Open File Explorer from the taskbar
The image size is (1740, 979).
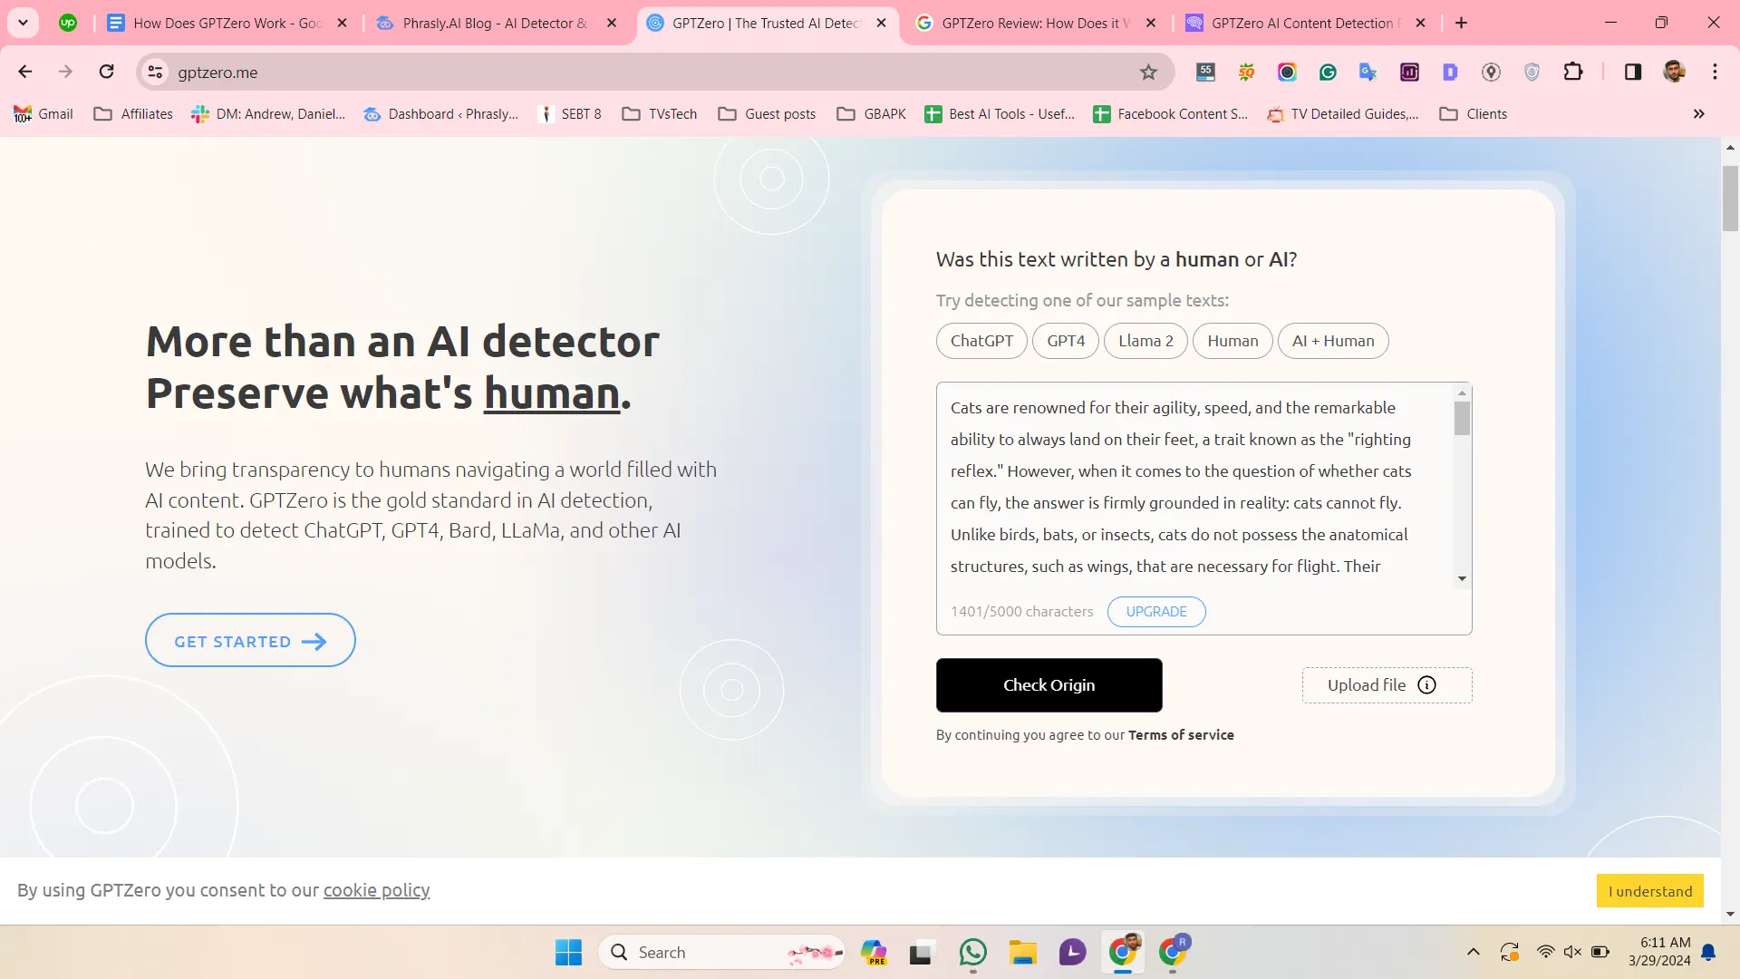1023,952
